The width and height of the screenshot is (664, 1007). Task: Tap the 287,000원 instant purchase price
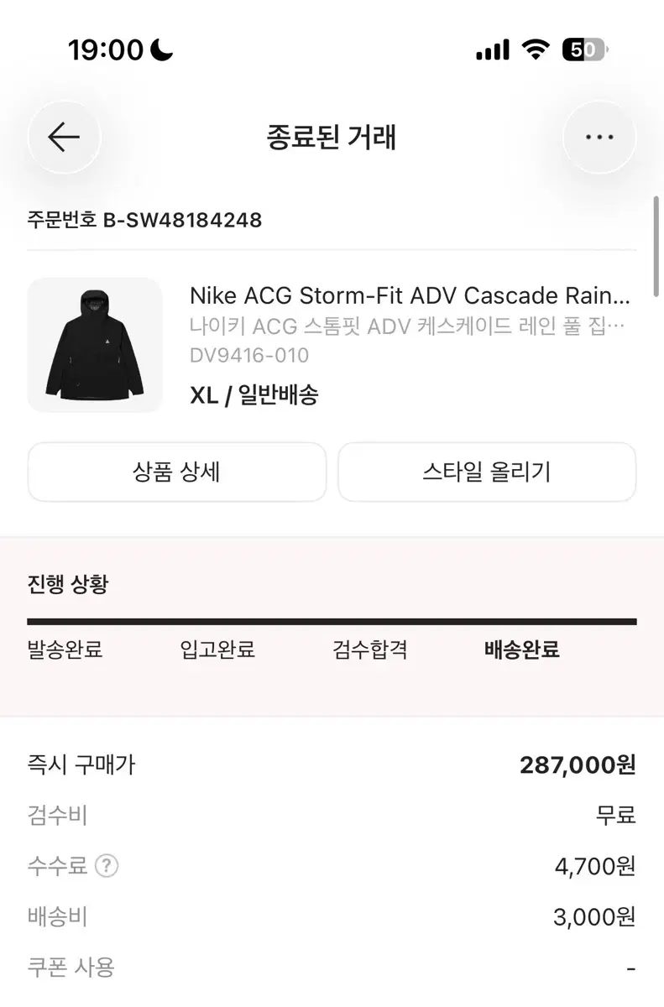pos(578,764)
